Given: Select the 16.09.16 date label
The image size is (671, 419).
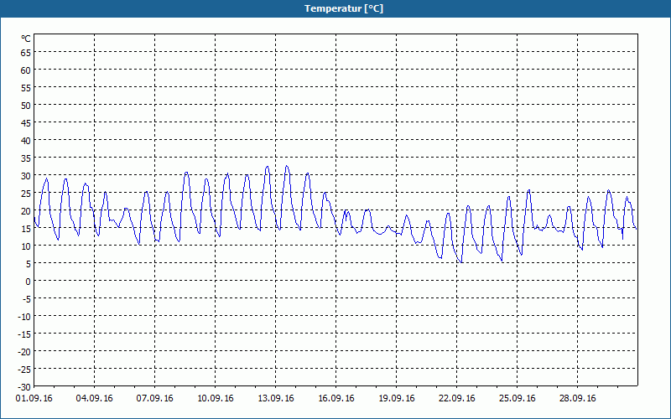Looking at the screenshot, I should coord(336,399).
